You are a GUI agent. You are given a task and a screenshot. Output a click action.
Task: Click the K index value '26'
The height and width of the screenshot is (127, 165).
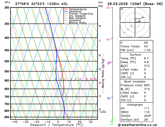click(x=146, y=43)
